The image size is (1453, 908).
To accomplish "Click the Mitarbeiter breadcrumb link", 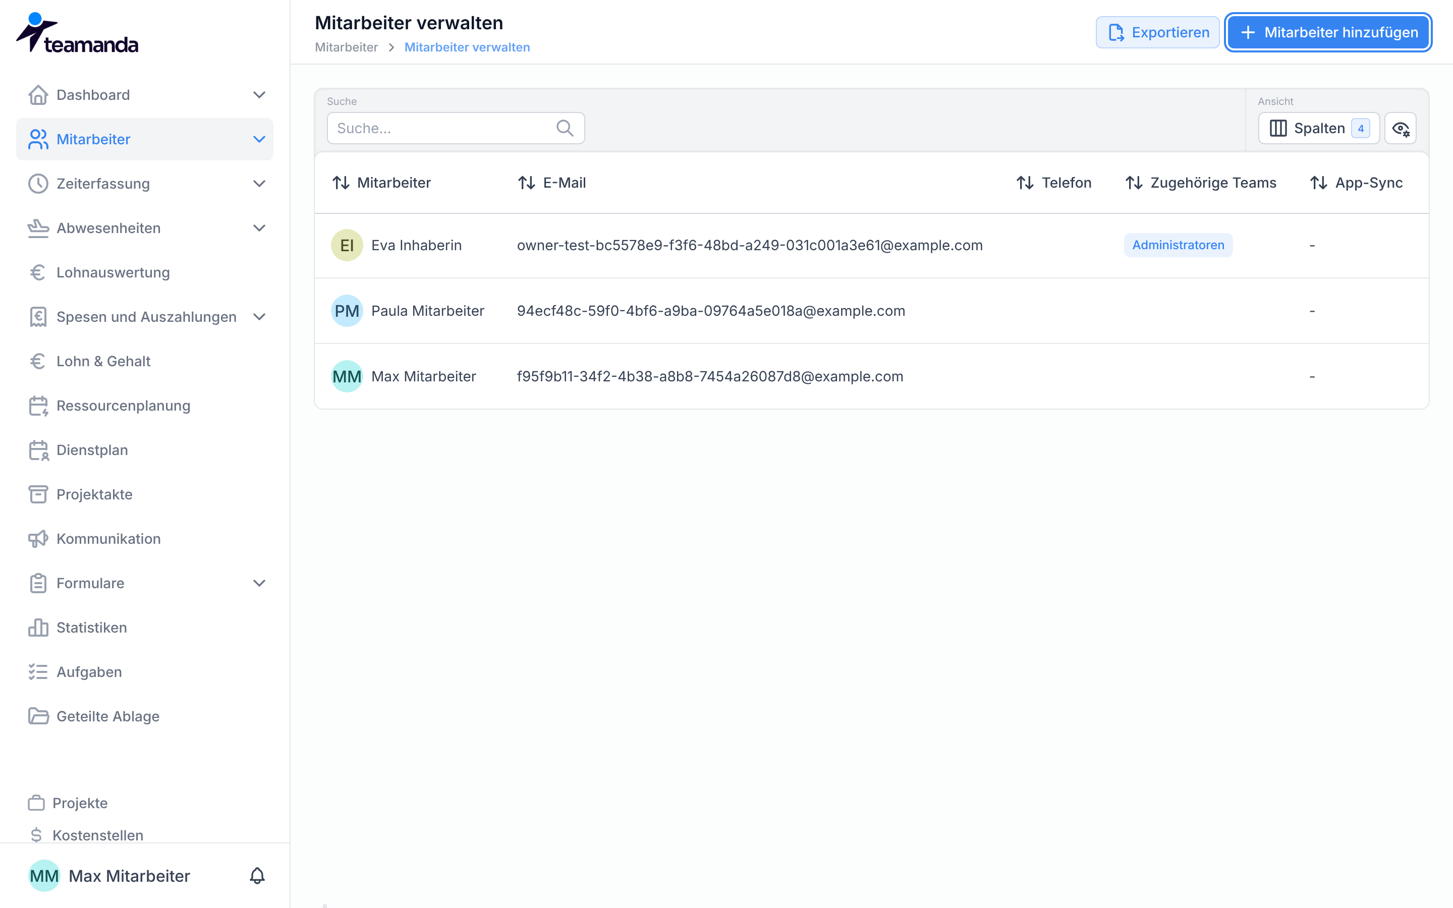I will click(x=347, y=47).
